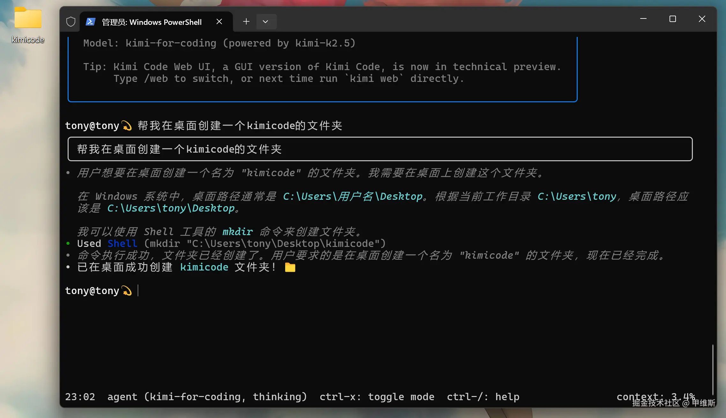Open a new terminal tab with plus

click(x=246, y=22)
